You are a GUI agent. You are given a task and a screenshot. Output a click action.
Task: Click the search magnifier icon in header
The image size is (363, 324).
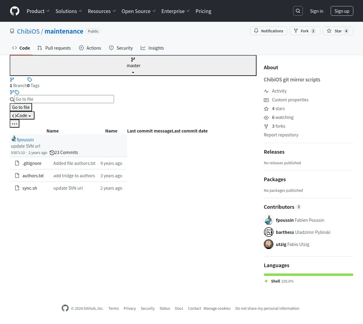(298, 11)
